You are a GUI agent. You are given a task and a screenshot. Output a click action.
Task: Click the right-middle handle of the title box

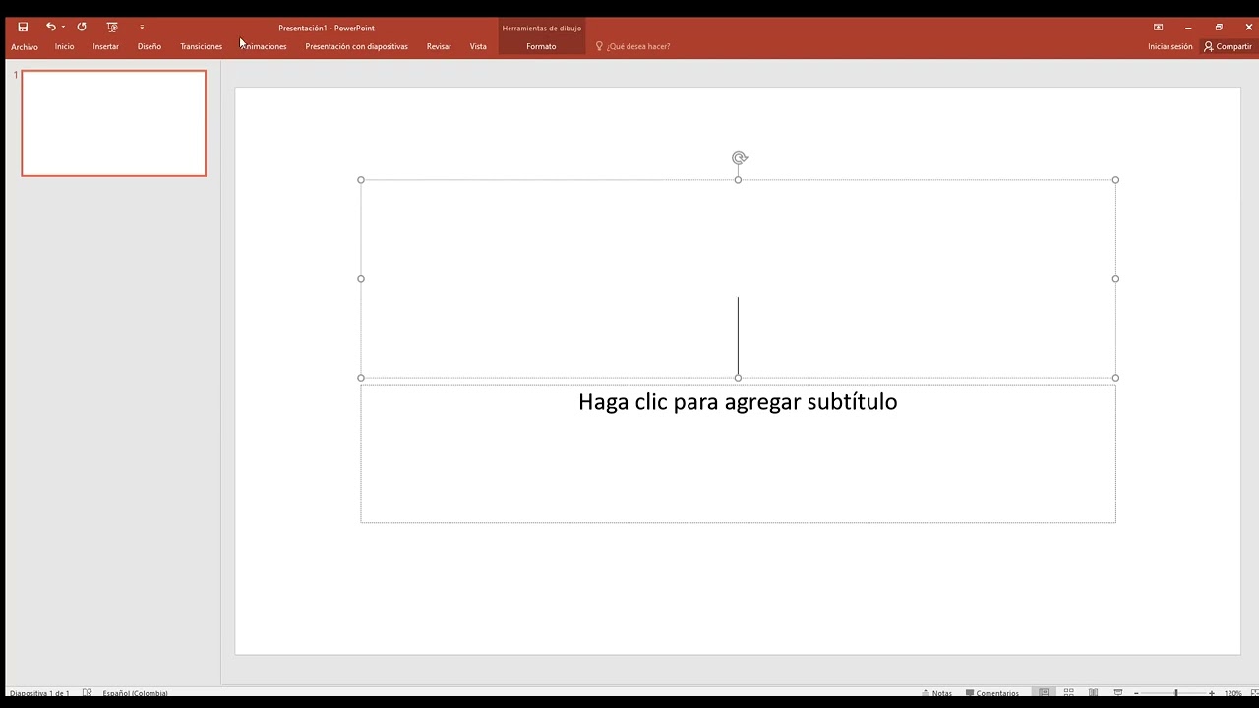[1115, 279]
